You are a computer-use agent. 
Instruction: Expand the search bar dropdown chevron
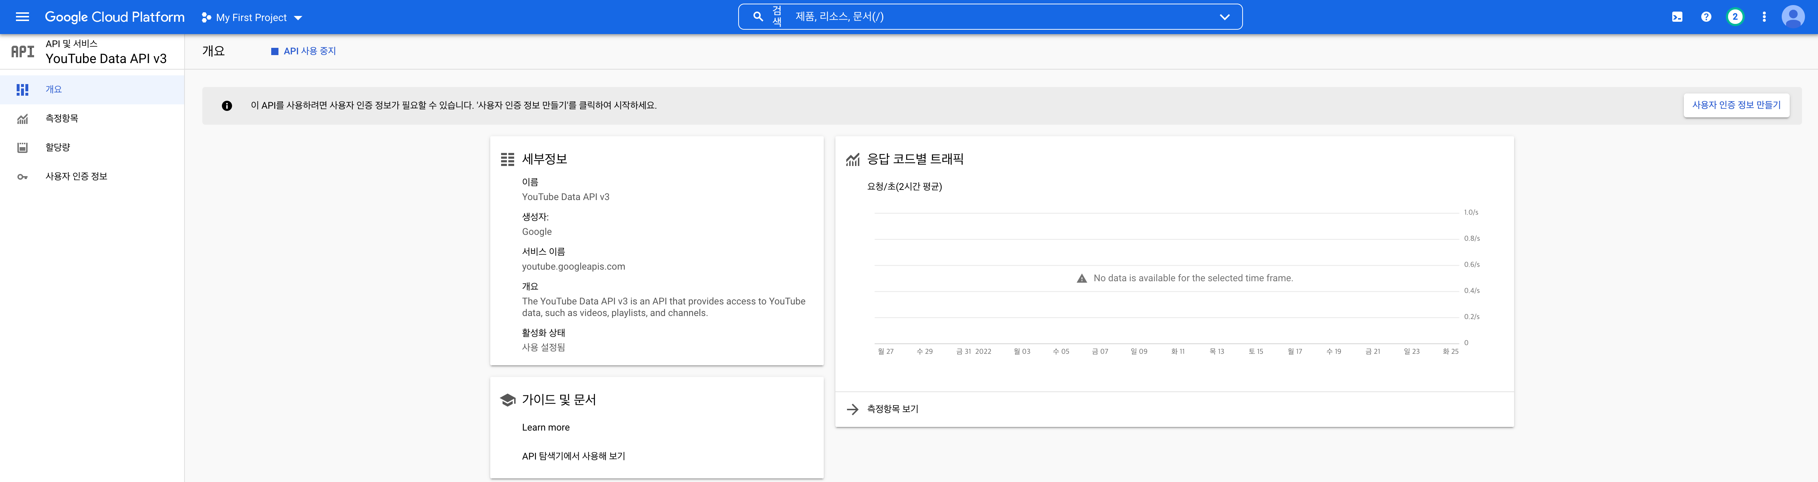click(x=1224, y=17)
